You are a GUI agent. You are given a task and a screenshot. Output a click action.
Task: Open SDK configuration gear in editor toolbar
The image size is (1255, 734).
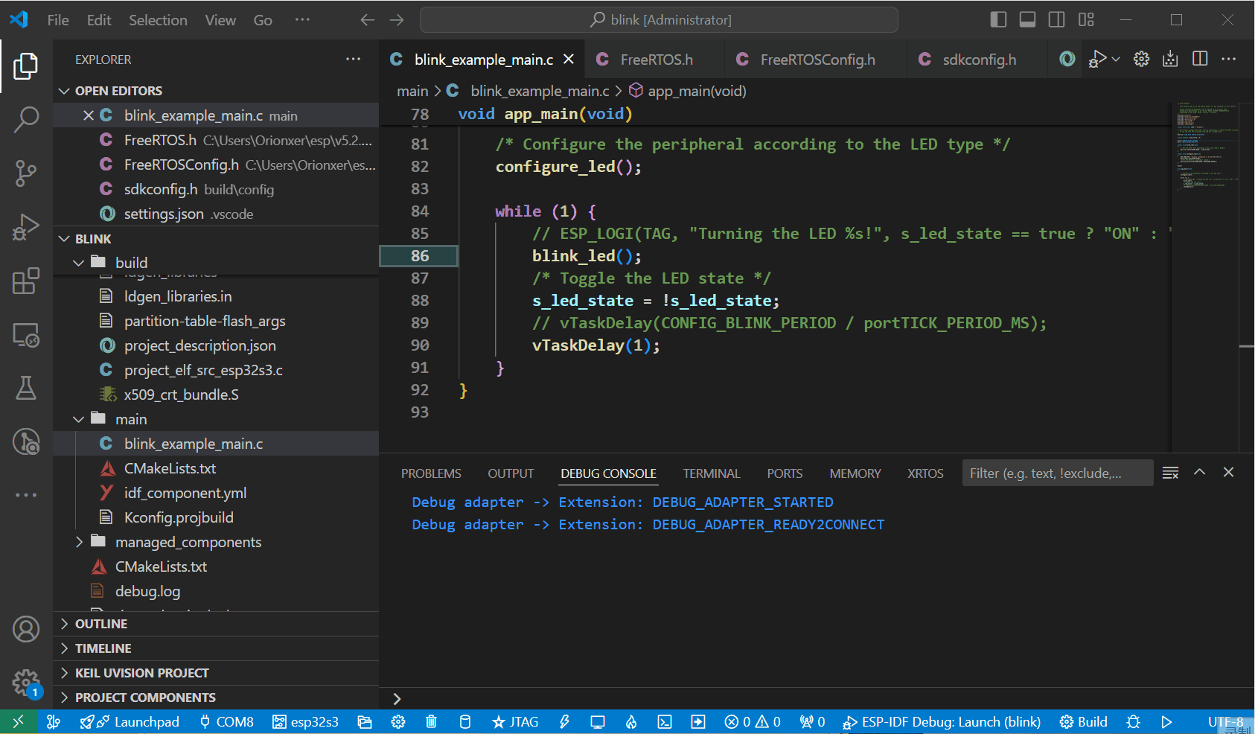[x=1141, y=59]
